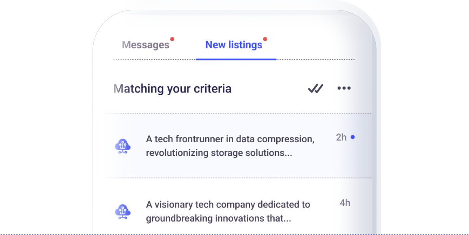The height and width of the screenshot is (235, 469).
Task: Select the New listings tab
Action: [x=234, y=45]
